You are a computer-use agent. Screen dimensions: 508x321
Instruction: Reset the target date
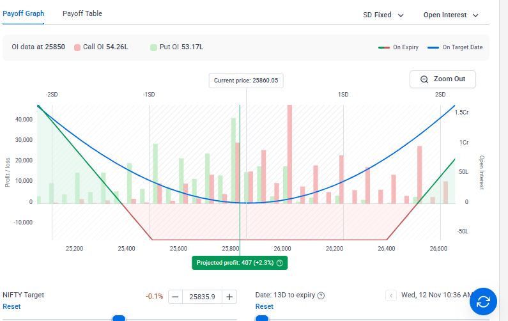click(265, 306)
